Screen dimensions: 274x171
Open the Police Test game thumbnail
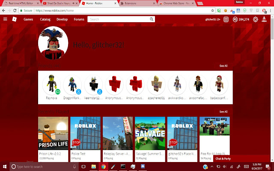click(86, 133)
